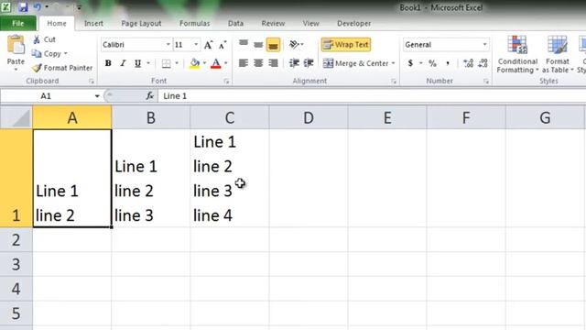
Task: Launch the Clipboard dialog launcher
Action: pos(92,82)
